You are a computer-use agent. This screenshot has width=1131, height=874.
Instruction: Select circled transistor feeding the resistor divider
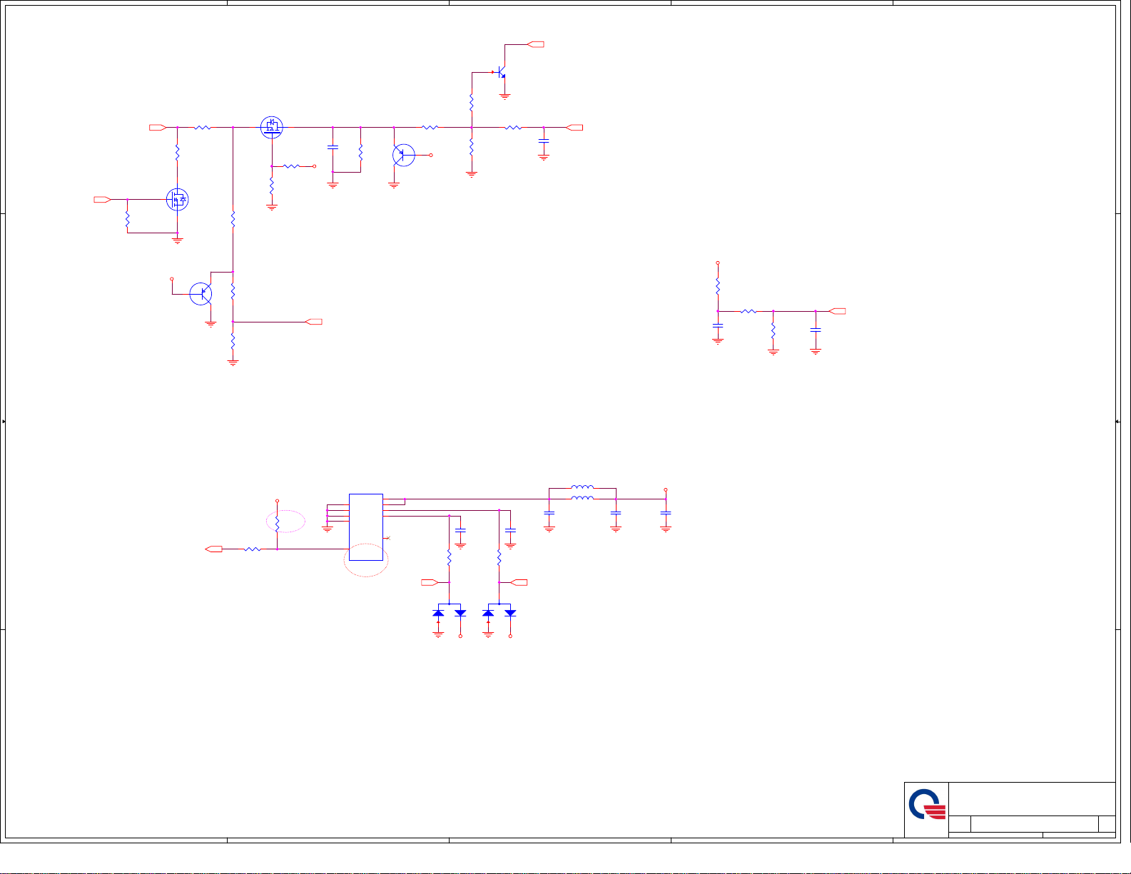click(201, 293)
